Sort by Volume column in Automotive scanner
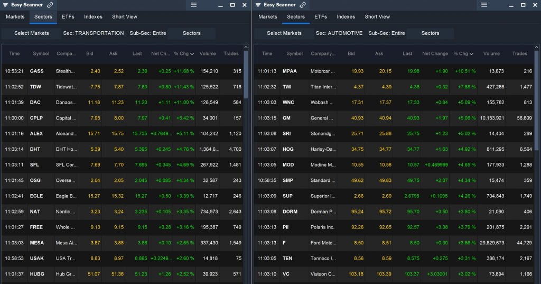 click(491, 53)
